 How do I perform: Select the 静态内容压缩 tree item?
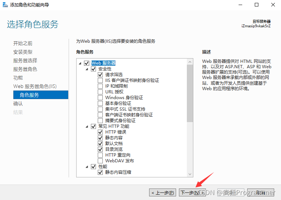tap(118, 172)
